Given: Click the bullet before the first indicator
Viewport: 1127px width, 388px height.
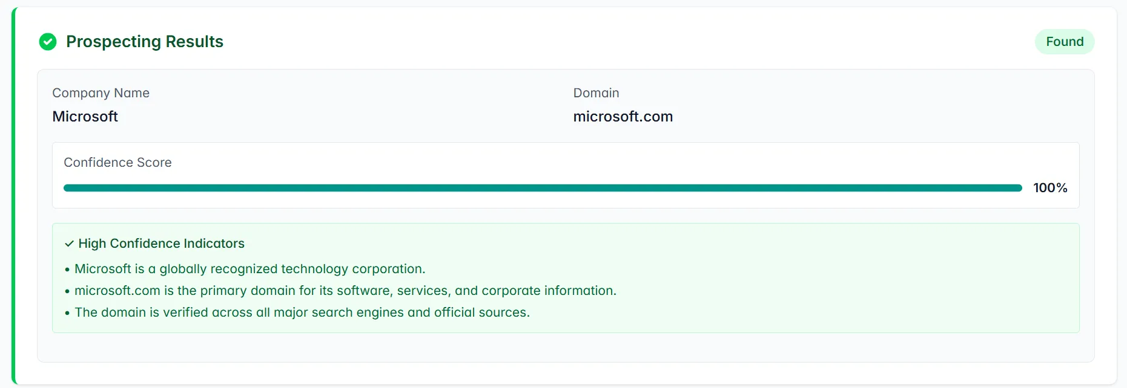Looking at the screenshot, I should [x=67, y=270].
